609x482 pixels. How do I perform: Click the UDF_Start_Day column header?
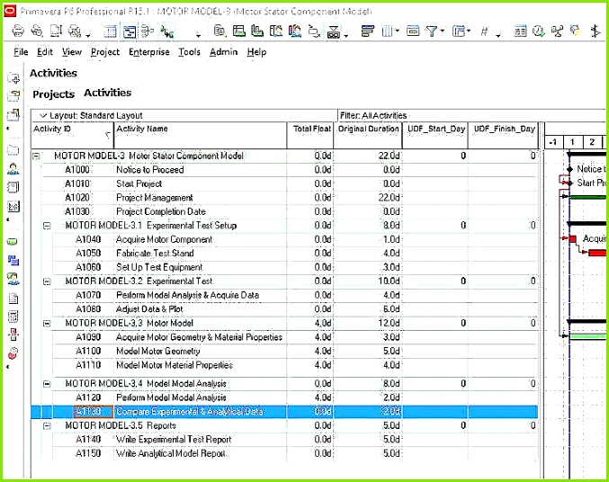point(435,135)
